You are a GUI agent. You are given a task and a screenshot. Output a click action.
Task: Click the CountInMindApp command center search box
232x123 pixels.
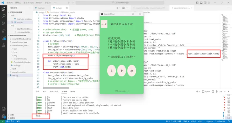120,3
